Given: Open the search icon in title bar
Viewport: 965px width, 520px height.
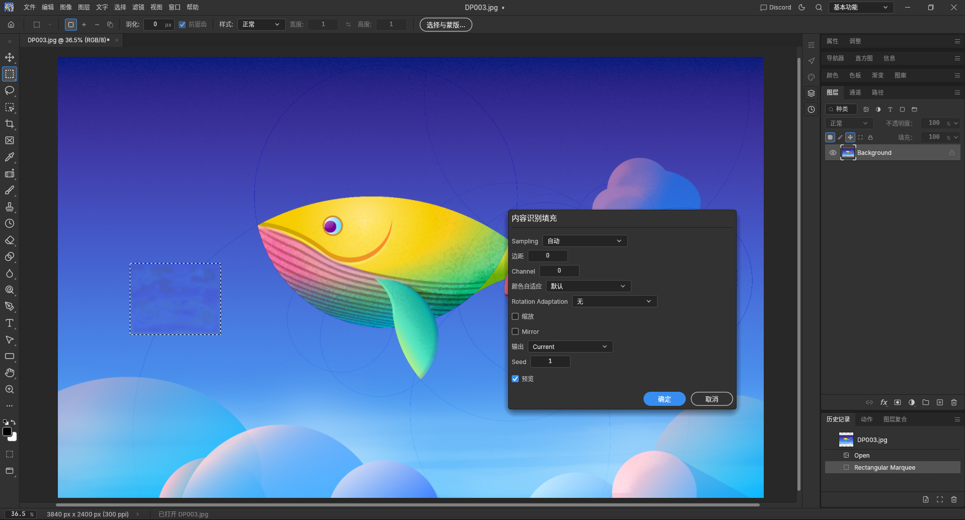Looking at the screenshot, I should tap(819, 8).
